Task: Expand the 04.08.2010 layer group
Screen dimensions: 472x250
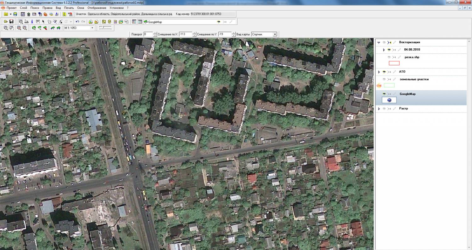Action: 384,50
